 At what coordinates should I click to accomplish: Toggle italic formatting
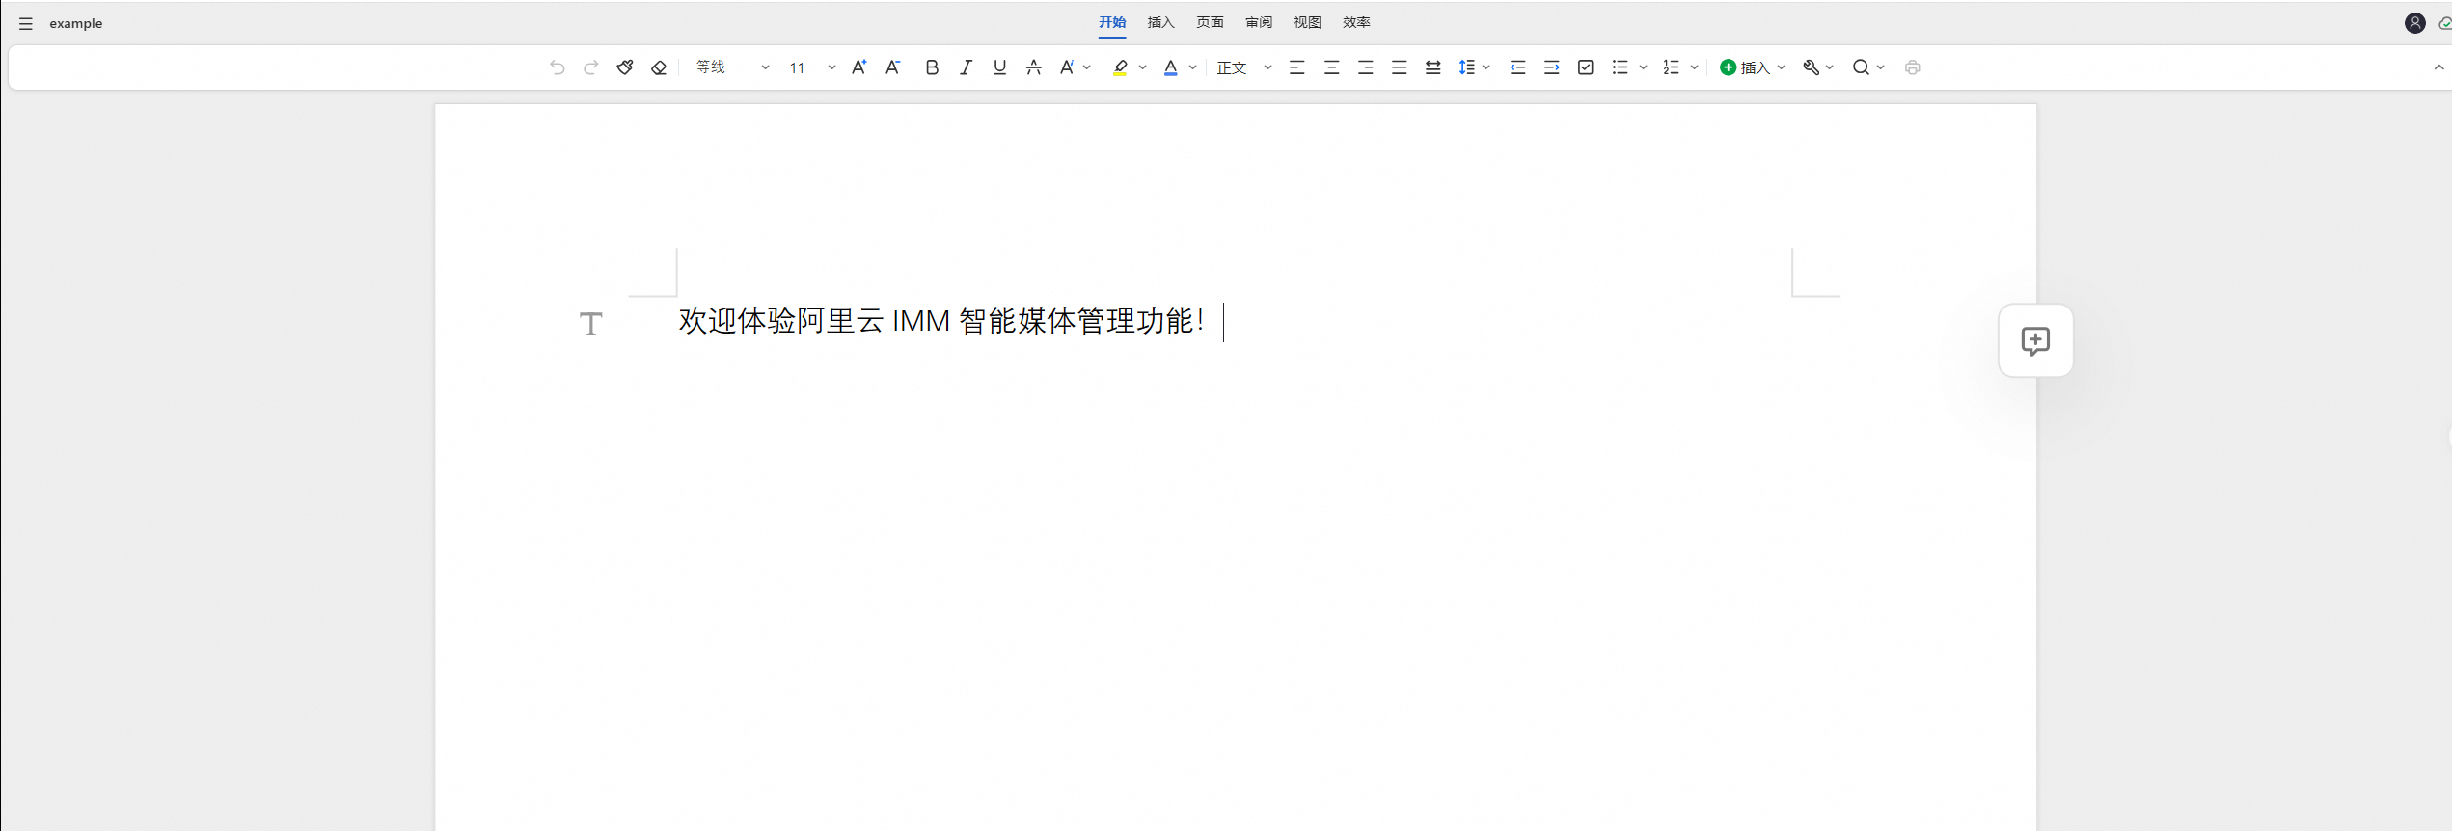pos(966,67)
